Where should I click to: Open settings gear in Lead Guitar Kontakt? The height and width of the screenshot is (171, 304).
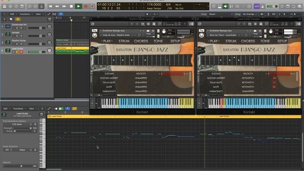point(256,24)
